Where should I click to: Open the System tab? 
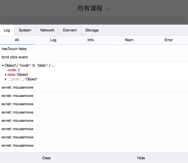point(25,30)
